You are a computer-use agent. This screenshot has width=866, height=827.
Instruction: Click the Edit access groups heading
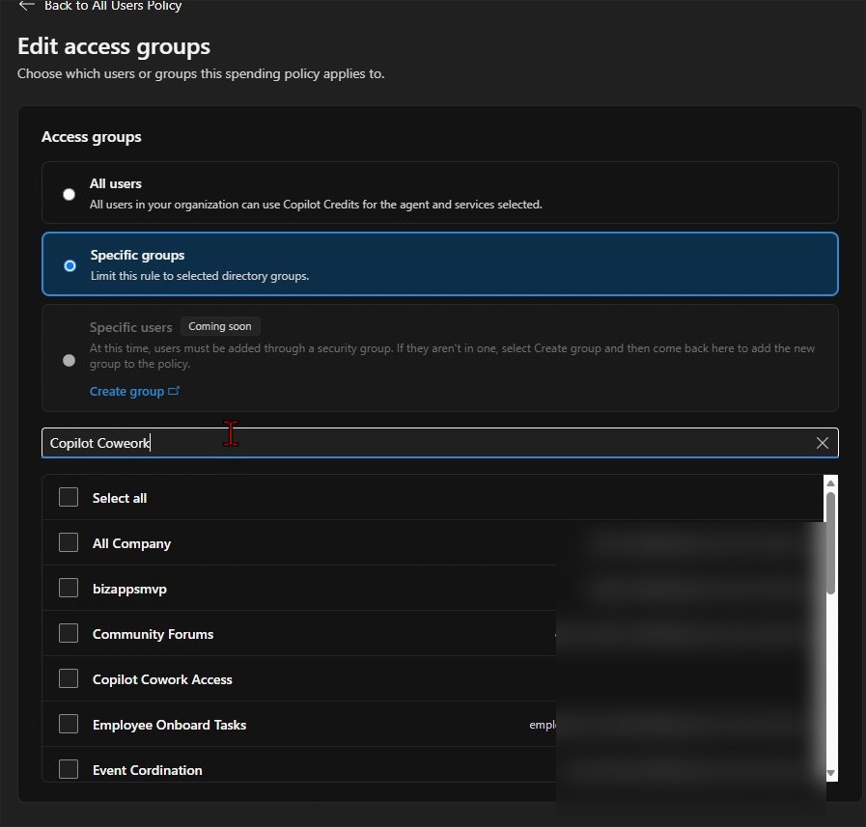pyautogui.click(x=114, y=47)
